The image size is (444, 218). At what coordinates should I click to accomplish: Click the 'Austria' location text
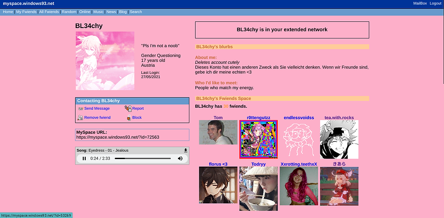point(148,65)
